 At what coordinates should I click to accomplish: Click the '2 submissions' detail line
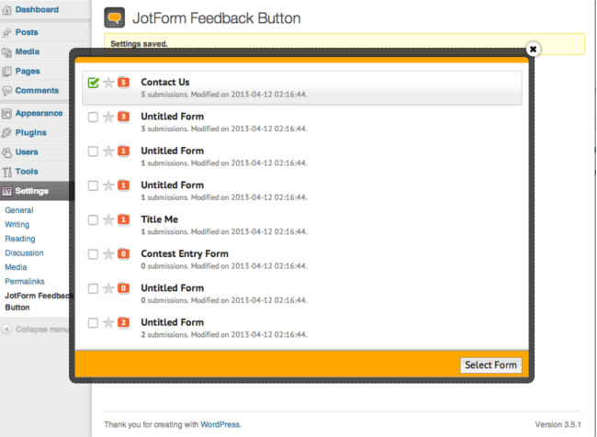point(224,334)
